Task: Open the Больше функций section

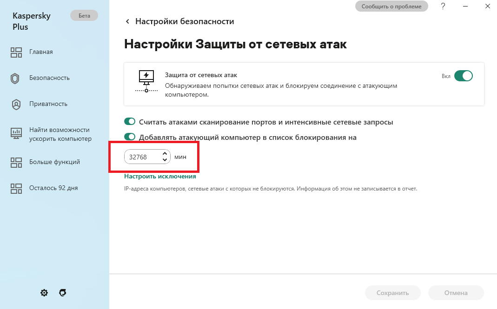Action: (54, 162)
